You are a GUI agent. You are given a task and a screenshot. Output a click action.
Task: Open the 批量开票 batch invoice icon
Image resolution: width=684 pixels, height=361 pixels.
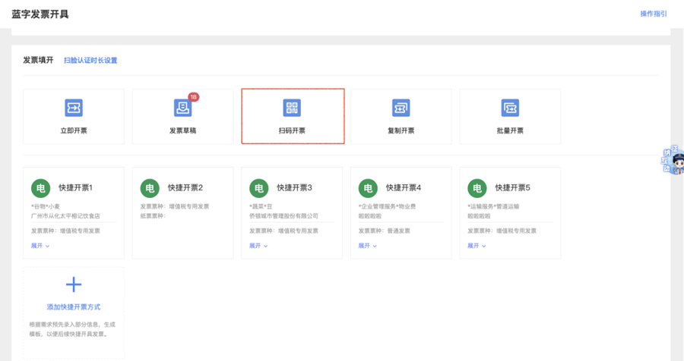(510, 108)
